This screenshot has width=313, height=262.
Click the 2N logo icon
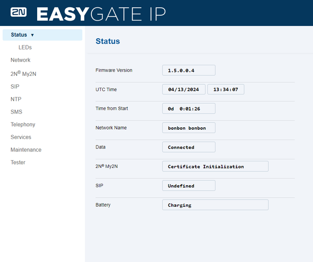[19, 12]
